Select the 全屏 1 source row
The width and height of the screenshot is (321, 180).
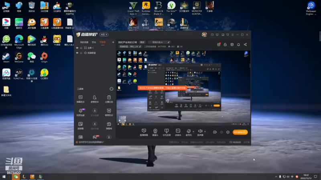[x=95, y=48]
